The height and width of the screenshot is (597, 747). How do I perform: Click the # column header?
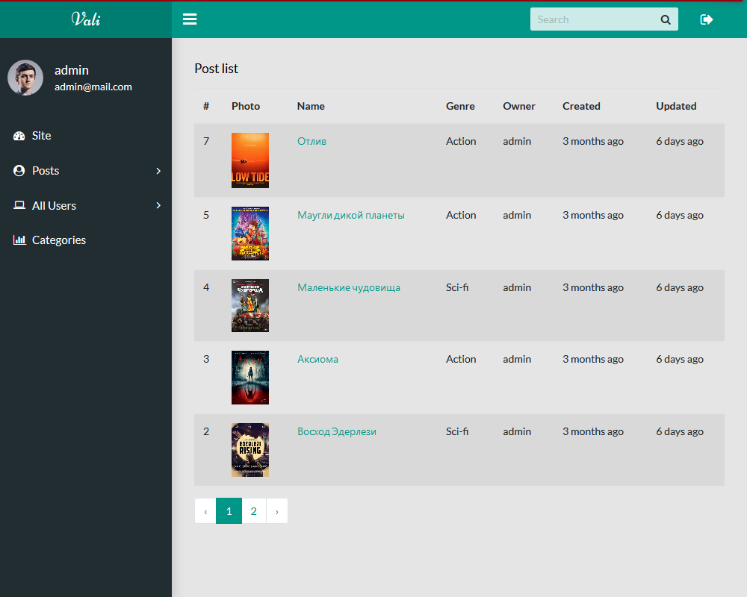click(x=206, y=106)
